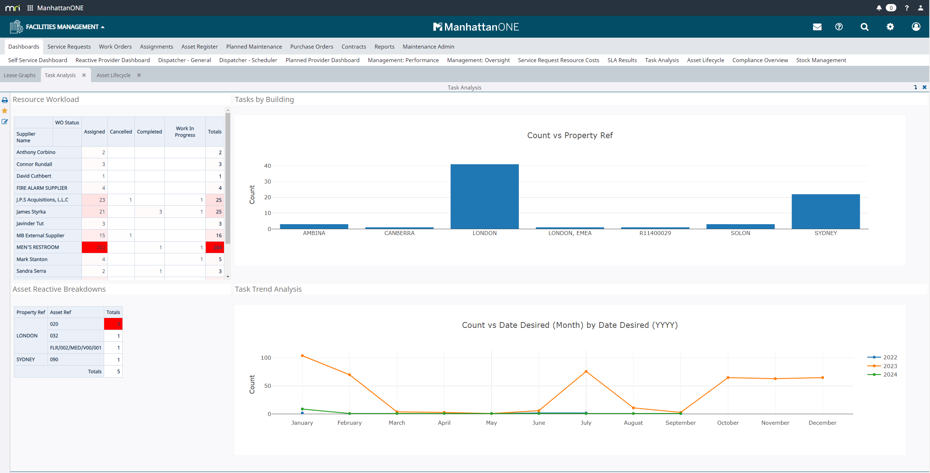
Task: Click the user account circle icon
Action: [916, 27]
